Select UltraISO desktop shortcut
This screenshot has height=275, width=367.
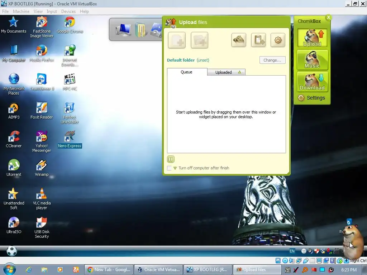(14, 226)
